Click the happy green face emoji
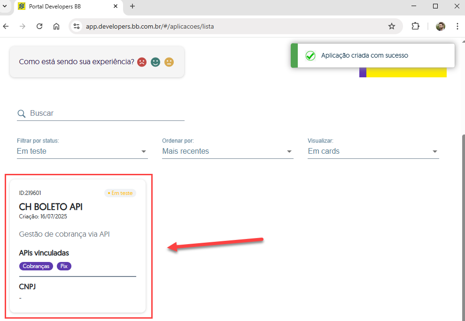The image size is (465, 321). point(155,62)
